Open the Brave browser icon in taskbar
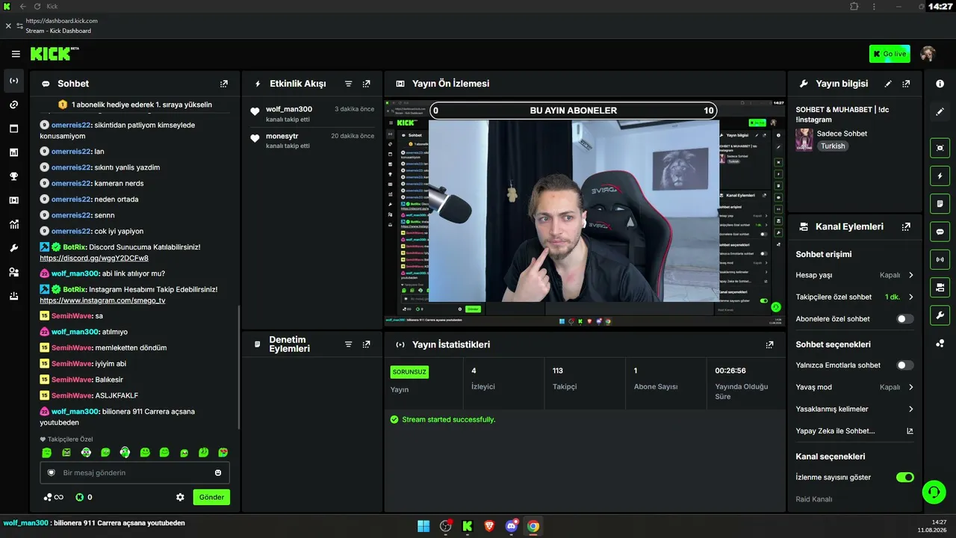 pyautogui.click(x=490, y=526)
